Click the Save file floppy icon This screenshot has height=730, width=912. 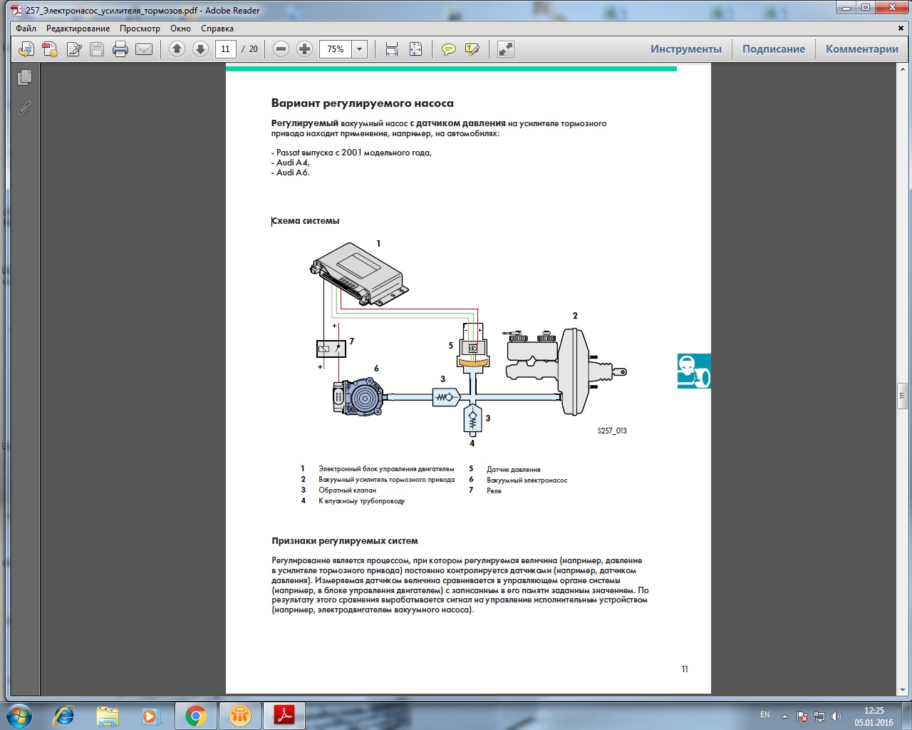[97, 49]
